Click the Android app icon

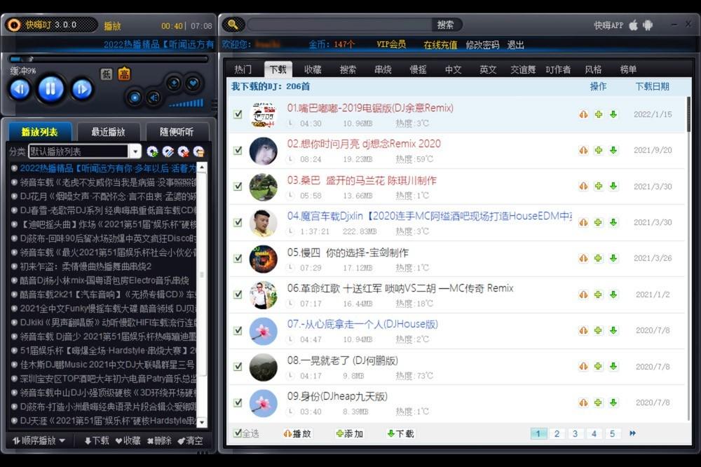(648, 25)
